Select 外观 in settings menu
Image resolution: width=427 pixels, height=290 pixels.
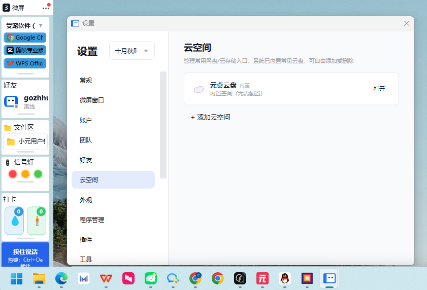pos(113,200)
